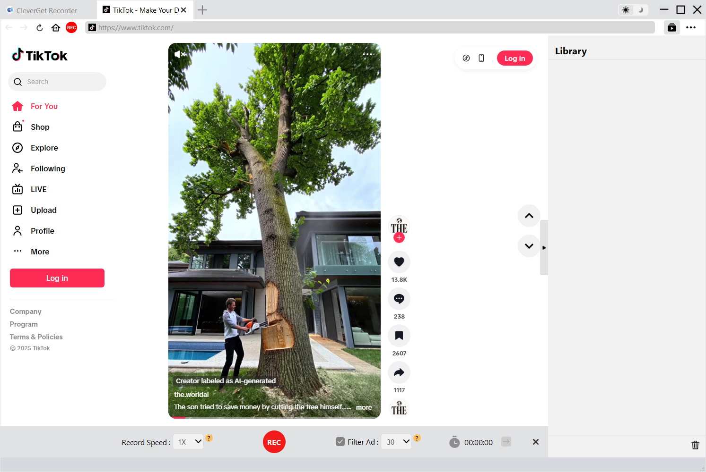Click the small REC icon in address bar row

[x=71, y=27]
